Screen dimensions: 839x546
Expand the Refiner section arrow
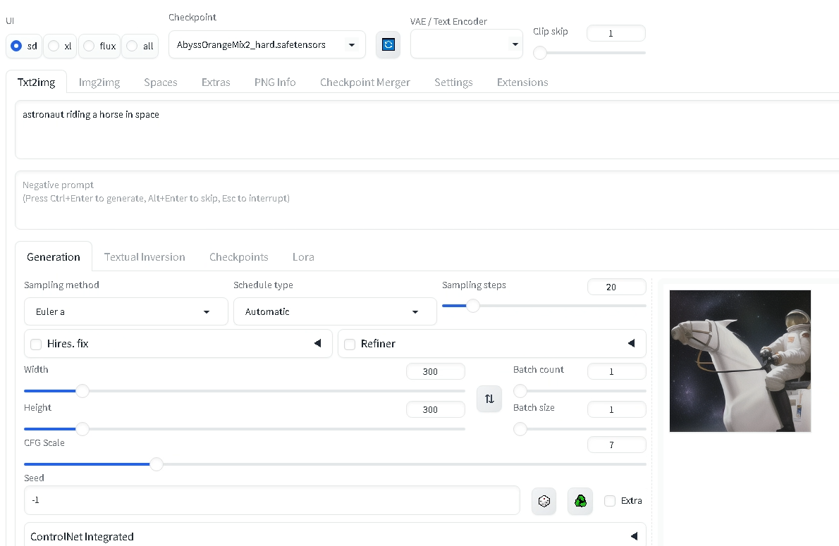pyautogui.click(x=632, y=343)
